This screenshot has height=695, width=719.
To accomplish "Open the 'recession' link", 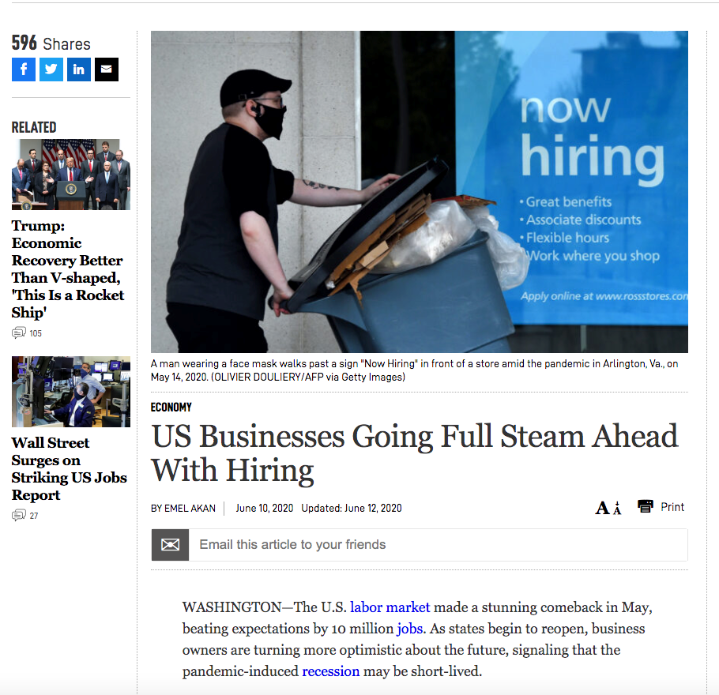I will 330,671.
